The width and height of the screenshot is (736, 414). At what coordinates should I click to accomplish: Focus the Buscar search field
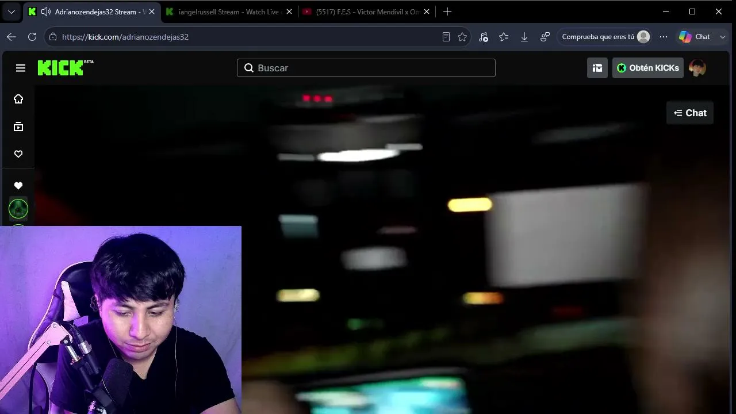pos(366,68)
